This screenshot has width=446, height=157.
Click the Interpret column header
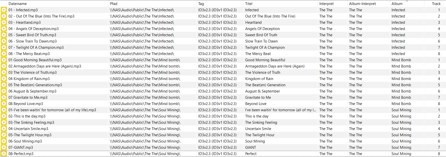tap(326, 4)
